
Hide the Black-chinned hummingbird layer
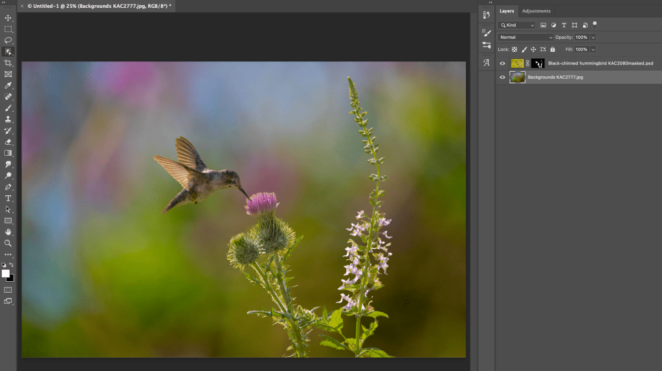coord(502,63)
